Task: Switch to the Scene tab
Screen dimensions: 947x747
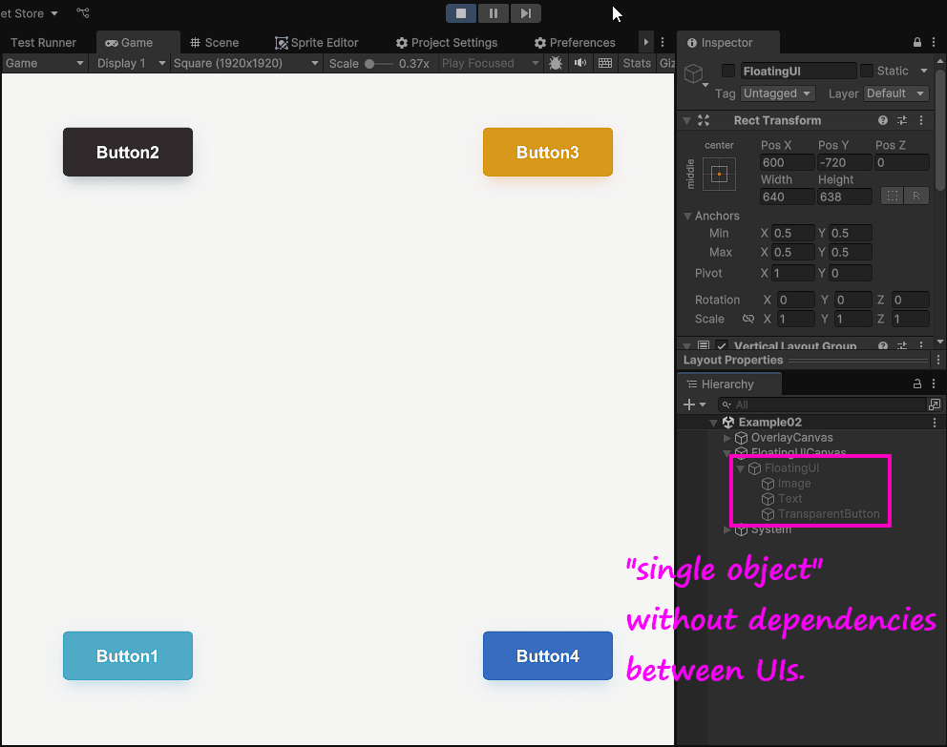Action: pyautogui.click(x=214, y=43)
